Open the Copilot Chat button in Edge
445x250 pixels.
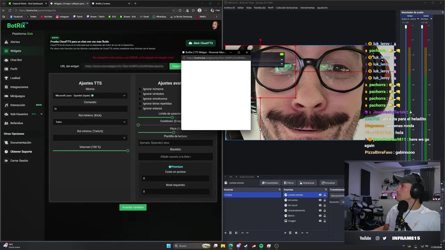click(215, 10)
